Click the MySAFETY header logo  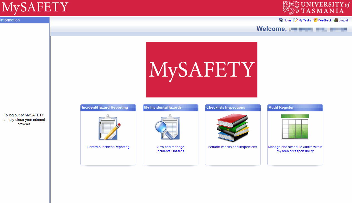tap(35, 8)
